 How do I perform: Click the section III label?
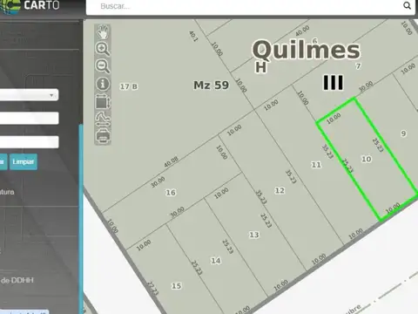334,83
